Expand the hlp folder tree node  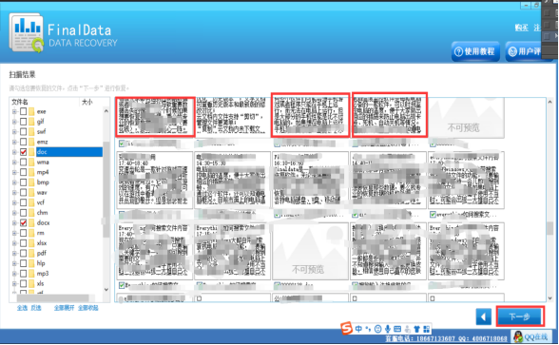[x=14, y=263]
